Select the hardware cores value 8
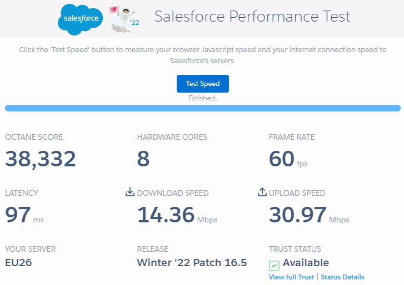The width and height of the screenshot is (404, 285). 143,159
